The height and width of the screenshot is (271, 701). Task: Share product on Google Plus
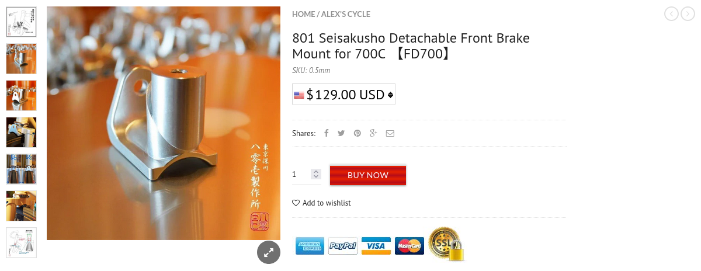[373, 133]
